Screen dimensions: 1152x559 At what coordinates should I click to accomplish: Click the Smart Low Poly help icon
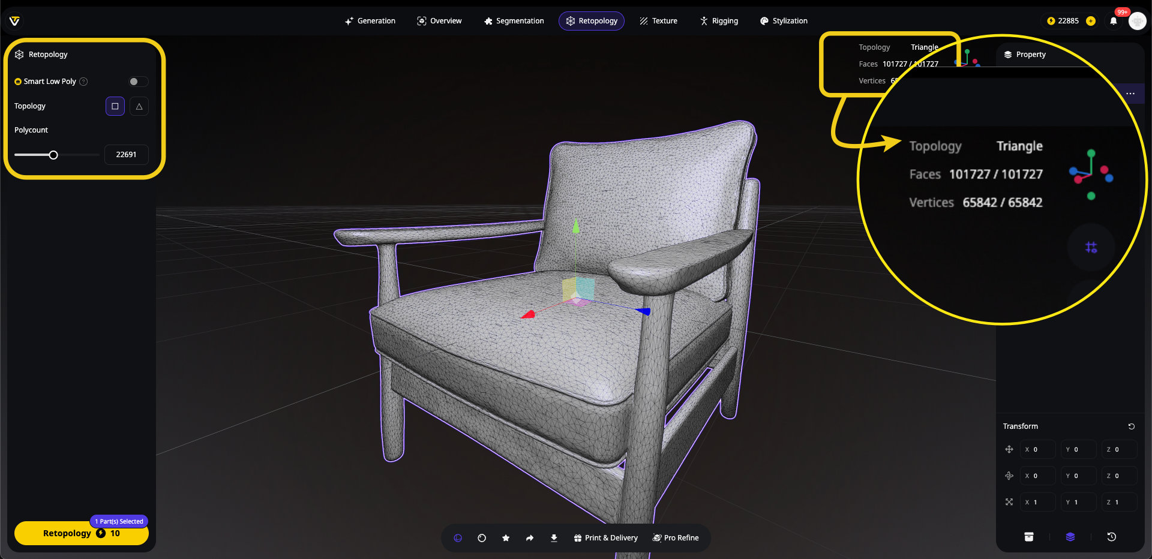[84, 82]
